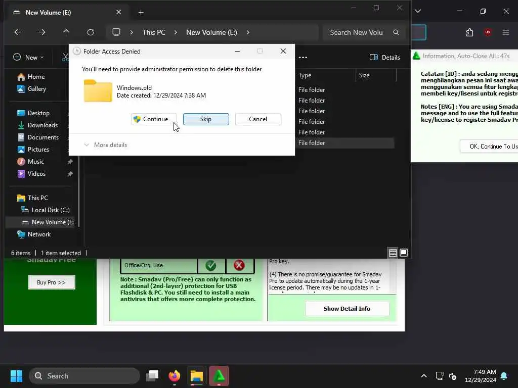Click the pin icon next to Videos
This screenshot has height=388, width=518.
70,174
